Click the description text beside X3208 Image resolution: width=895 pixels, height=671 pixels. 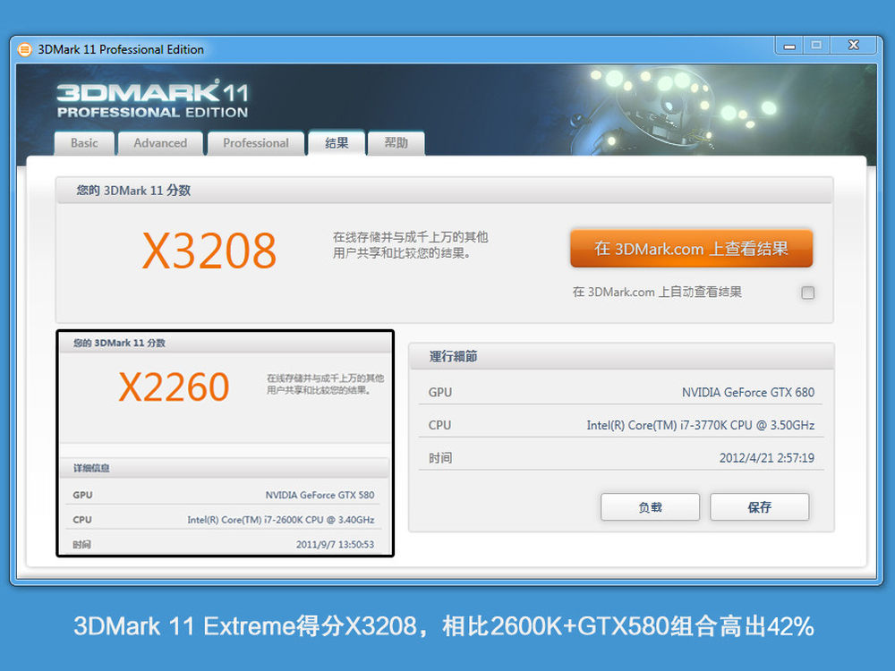[411, 245]
